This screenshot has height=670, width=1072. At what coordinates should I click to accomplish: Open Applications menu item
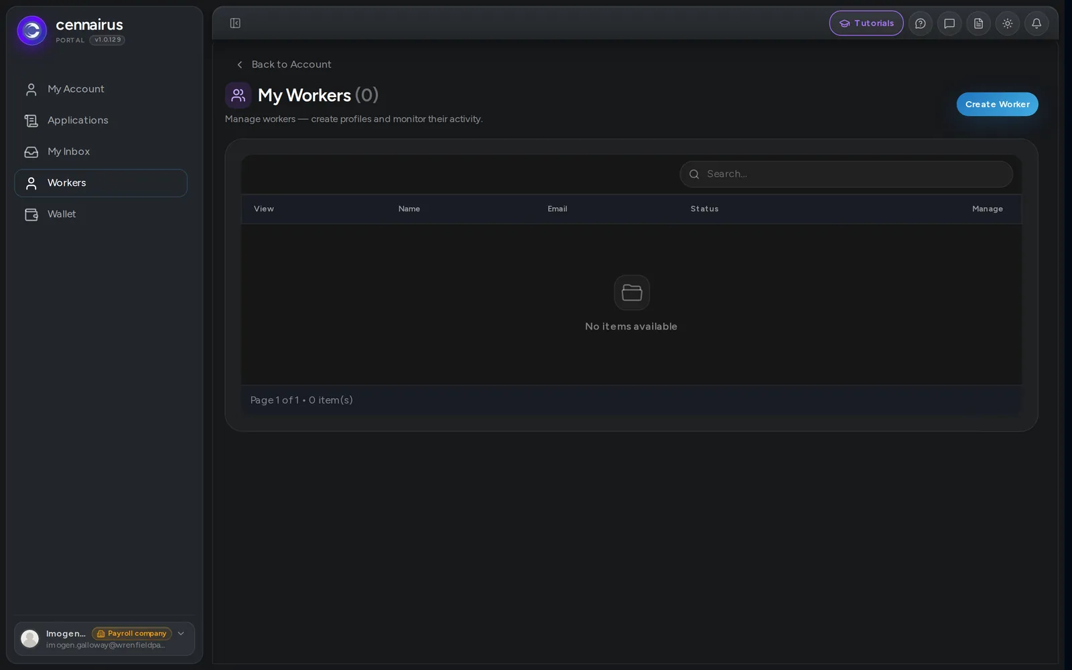click(100, 121)
